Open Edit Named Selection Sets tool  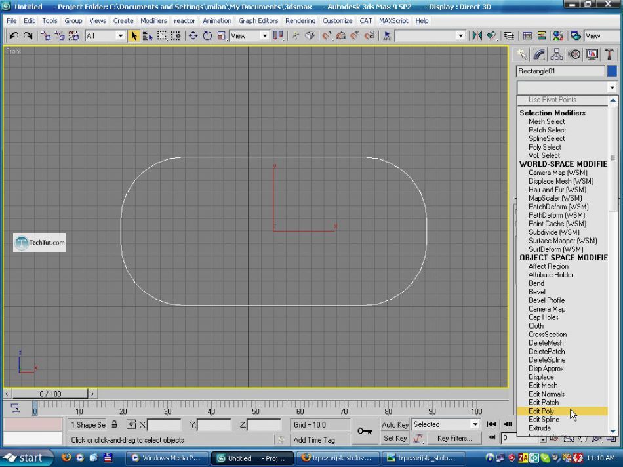click(x=387, y=36)
